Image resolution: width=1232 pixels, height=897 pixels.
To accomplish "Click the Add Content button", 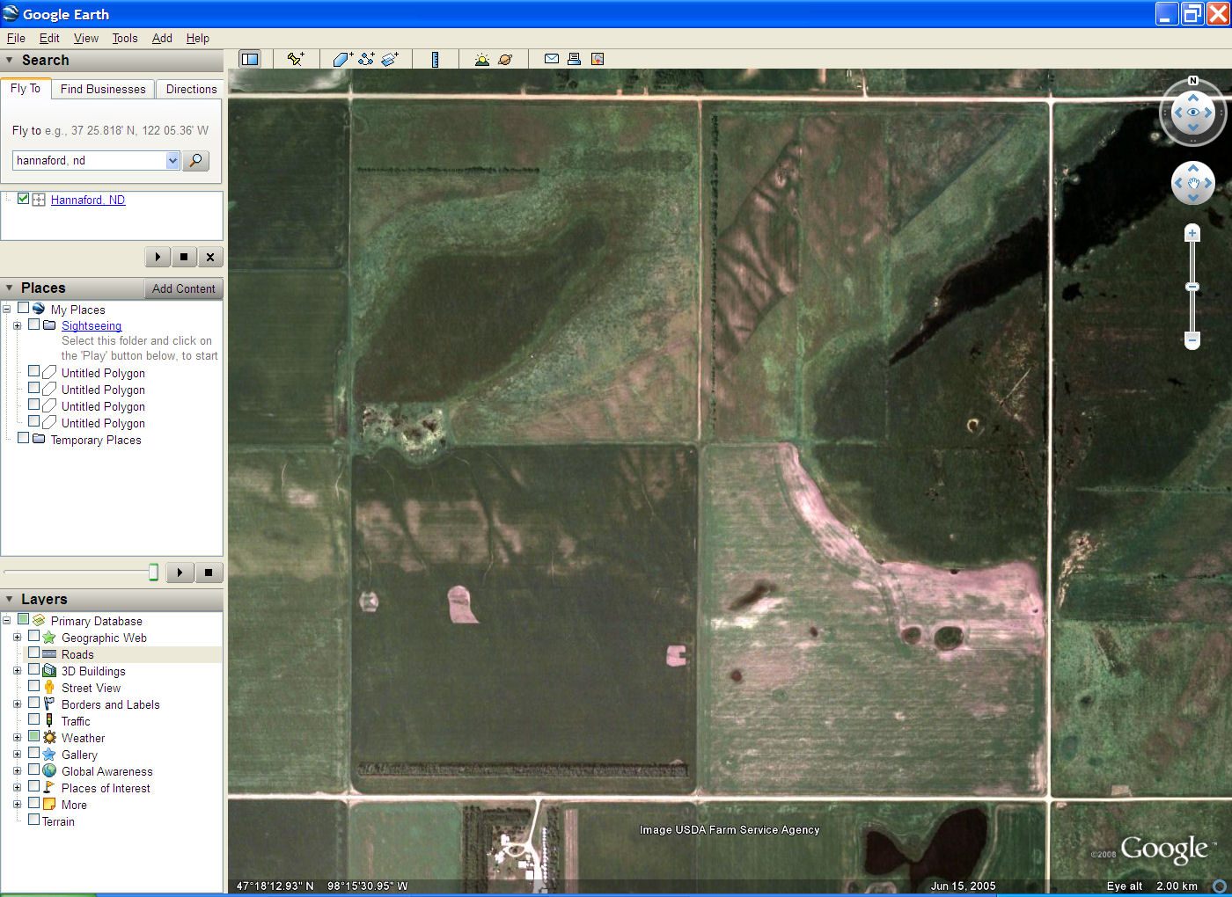I will tap(183, 288).
